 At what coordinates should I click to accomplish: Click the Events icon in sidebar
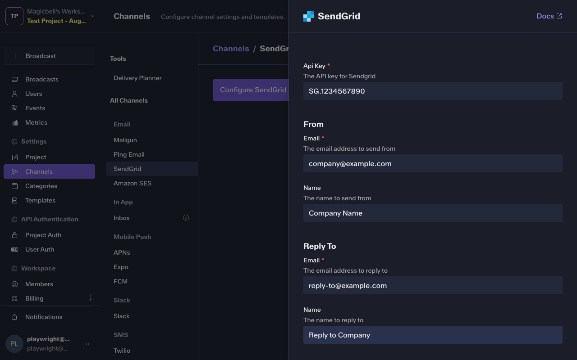(x=14, y=108)
